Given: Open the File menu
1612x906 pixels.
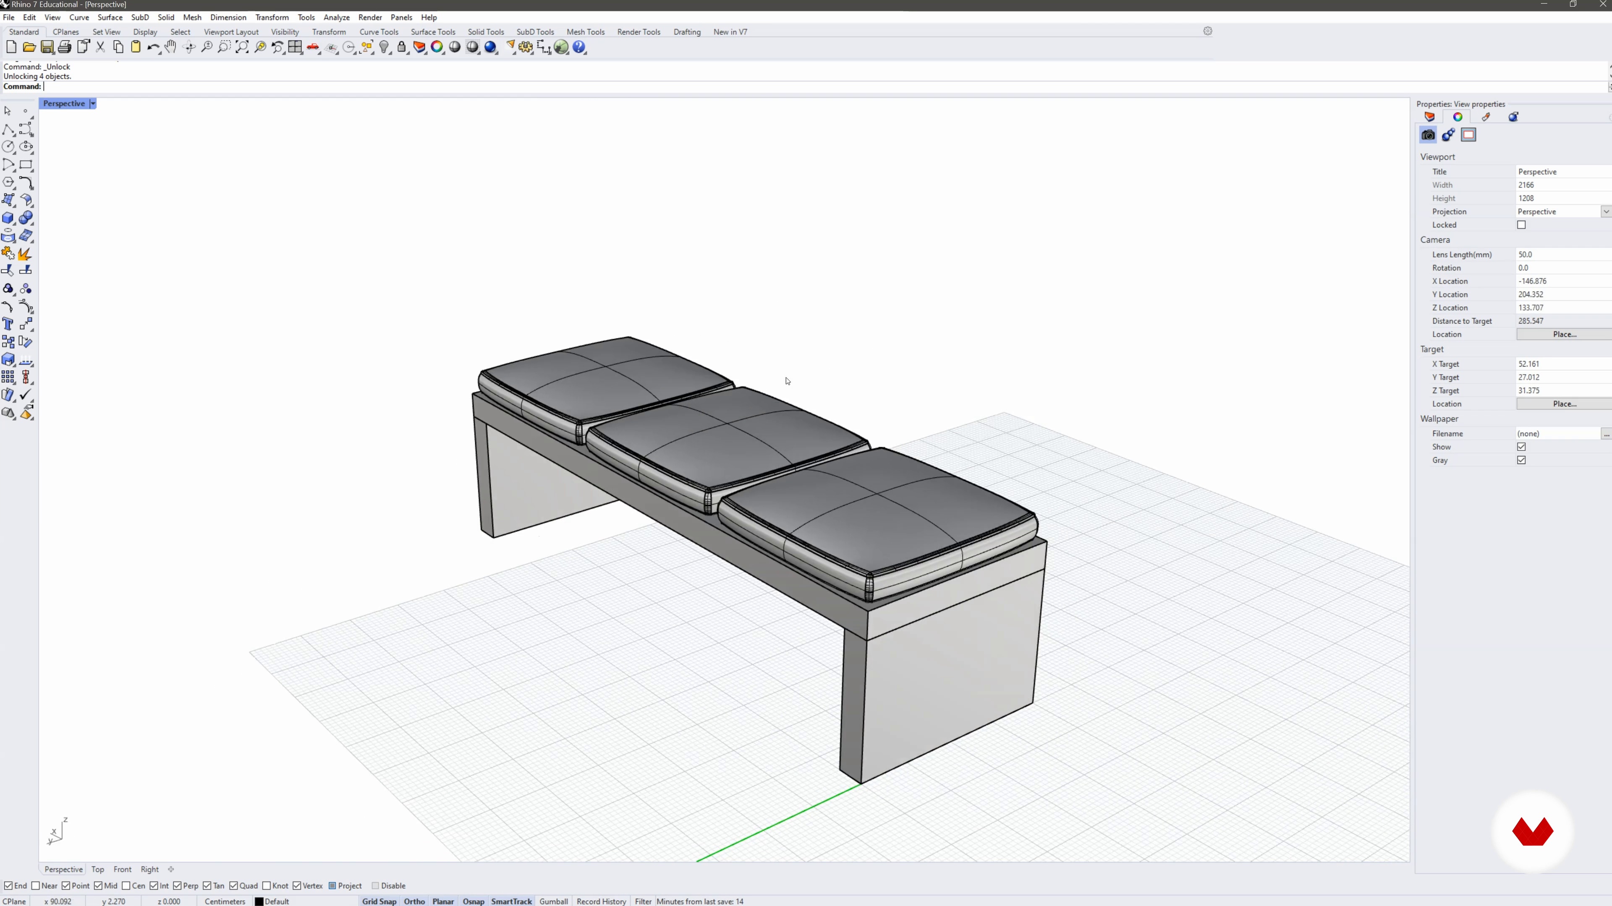Looking at the screenshot, I should (x=9, y=18).
